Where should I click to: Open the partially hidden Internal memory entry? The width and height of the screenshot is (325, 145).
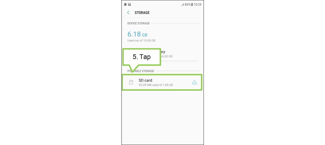point(179,54)
